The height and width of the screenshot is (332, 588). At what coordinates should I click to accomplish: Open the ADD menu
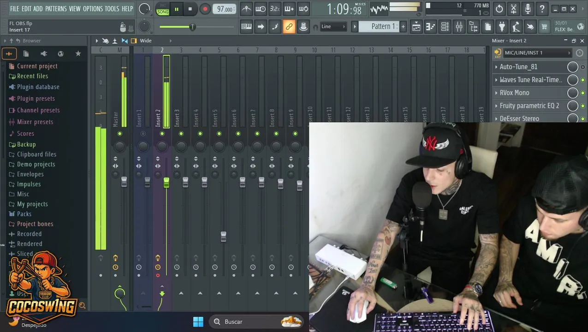pyautogui.click(x=38, y=9)
